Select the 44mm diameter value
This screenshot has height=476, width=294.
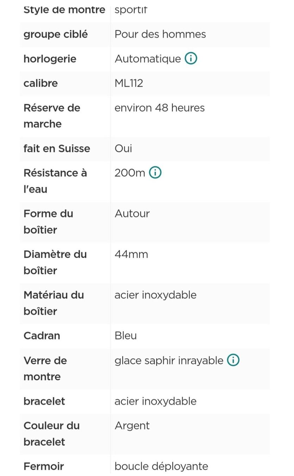[131, 254]
